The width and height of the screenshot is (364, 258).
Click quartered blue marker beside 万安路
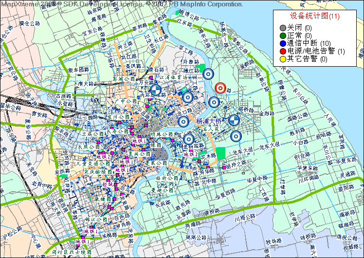pyautogui.click(x=156, y=90)
